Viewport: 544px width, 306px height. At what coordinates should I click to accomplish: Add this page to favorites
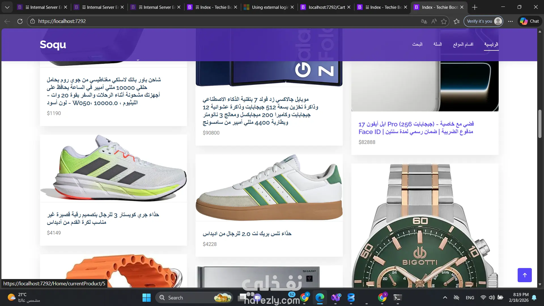[x=444, y=21]
